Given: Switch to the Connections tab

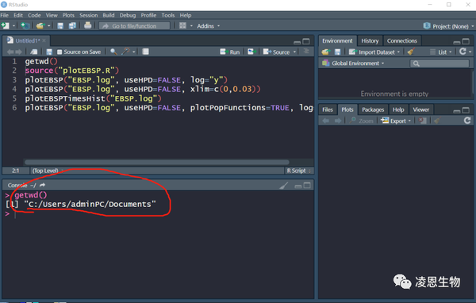Looking at the screenshot, I should [x=402, y=40].
